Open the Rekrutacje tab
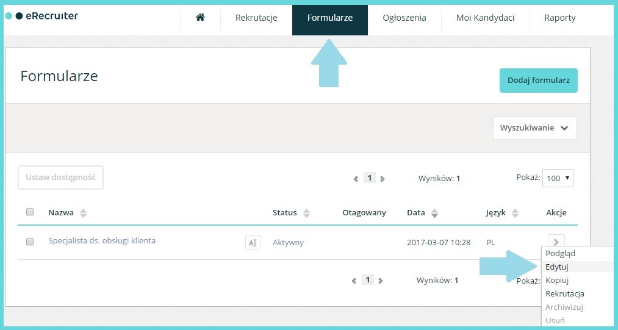Screen dimensions: 618x330 point(256,18)
